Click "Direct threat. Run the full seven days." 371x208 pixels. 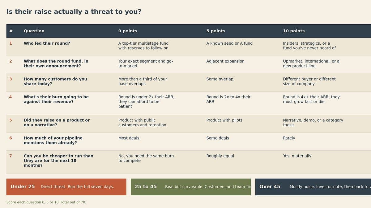pos(77,187)
